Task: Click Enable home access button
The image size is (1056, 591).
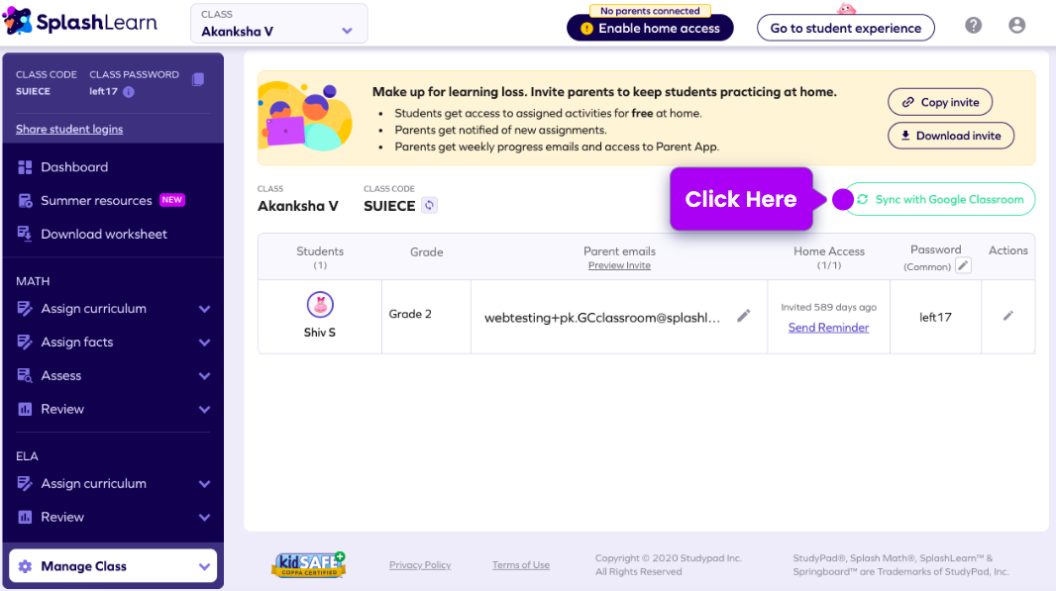Action: 650,28
